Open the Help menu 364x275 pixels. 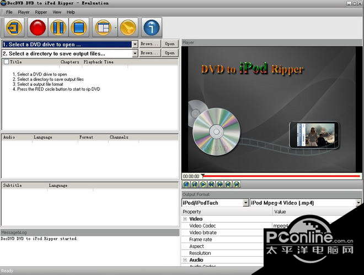click(71, 12)
